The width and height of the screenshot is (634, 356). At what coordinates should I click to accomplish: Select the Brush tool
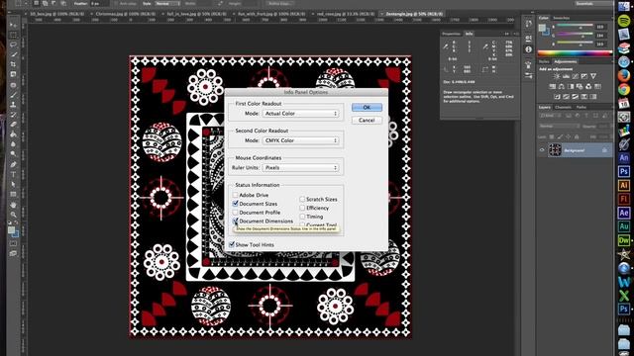point(13,95)
